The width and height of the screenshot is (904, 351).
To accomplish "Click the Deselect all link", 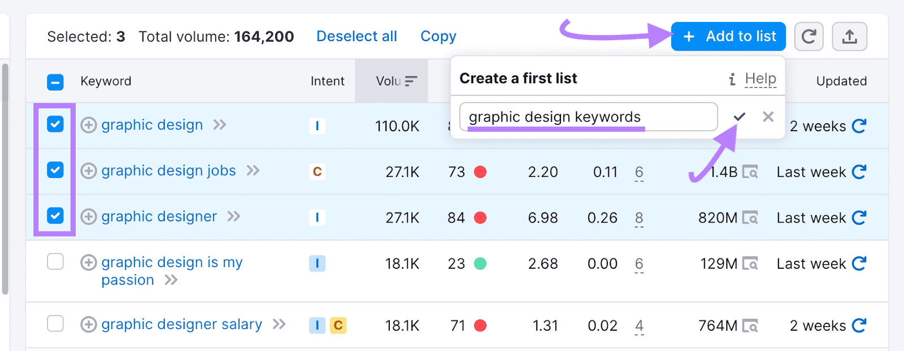I will pyautogui.click(x=357, y=37).
